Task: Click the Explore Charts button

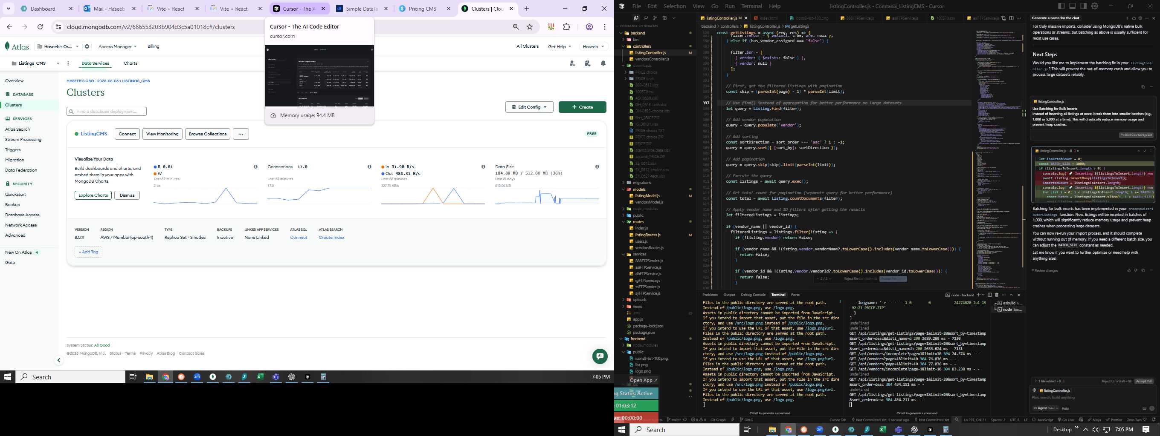Action: coord(93,195)
